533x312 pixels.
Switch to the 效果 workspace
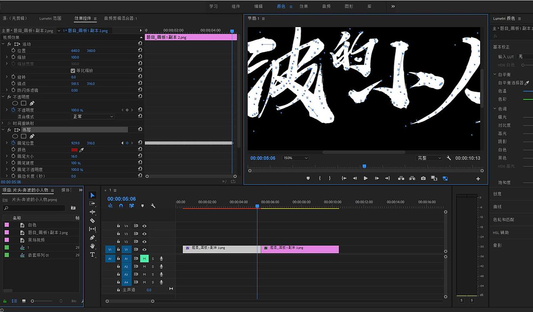pyautogui.click(x=304, y=6)
